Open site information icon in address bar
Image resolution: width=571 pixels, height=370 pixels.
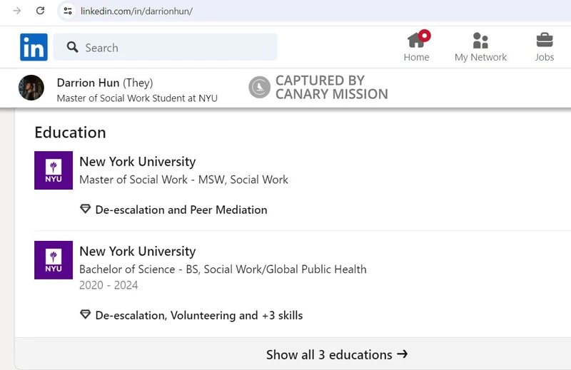pos(68,11)
